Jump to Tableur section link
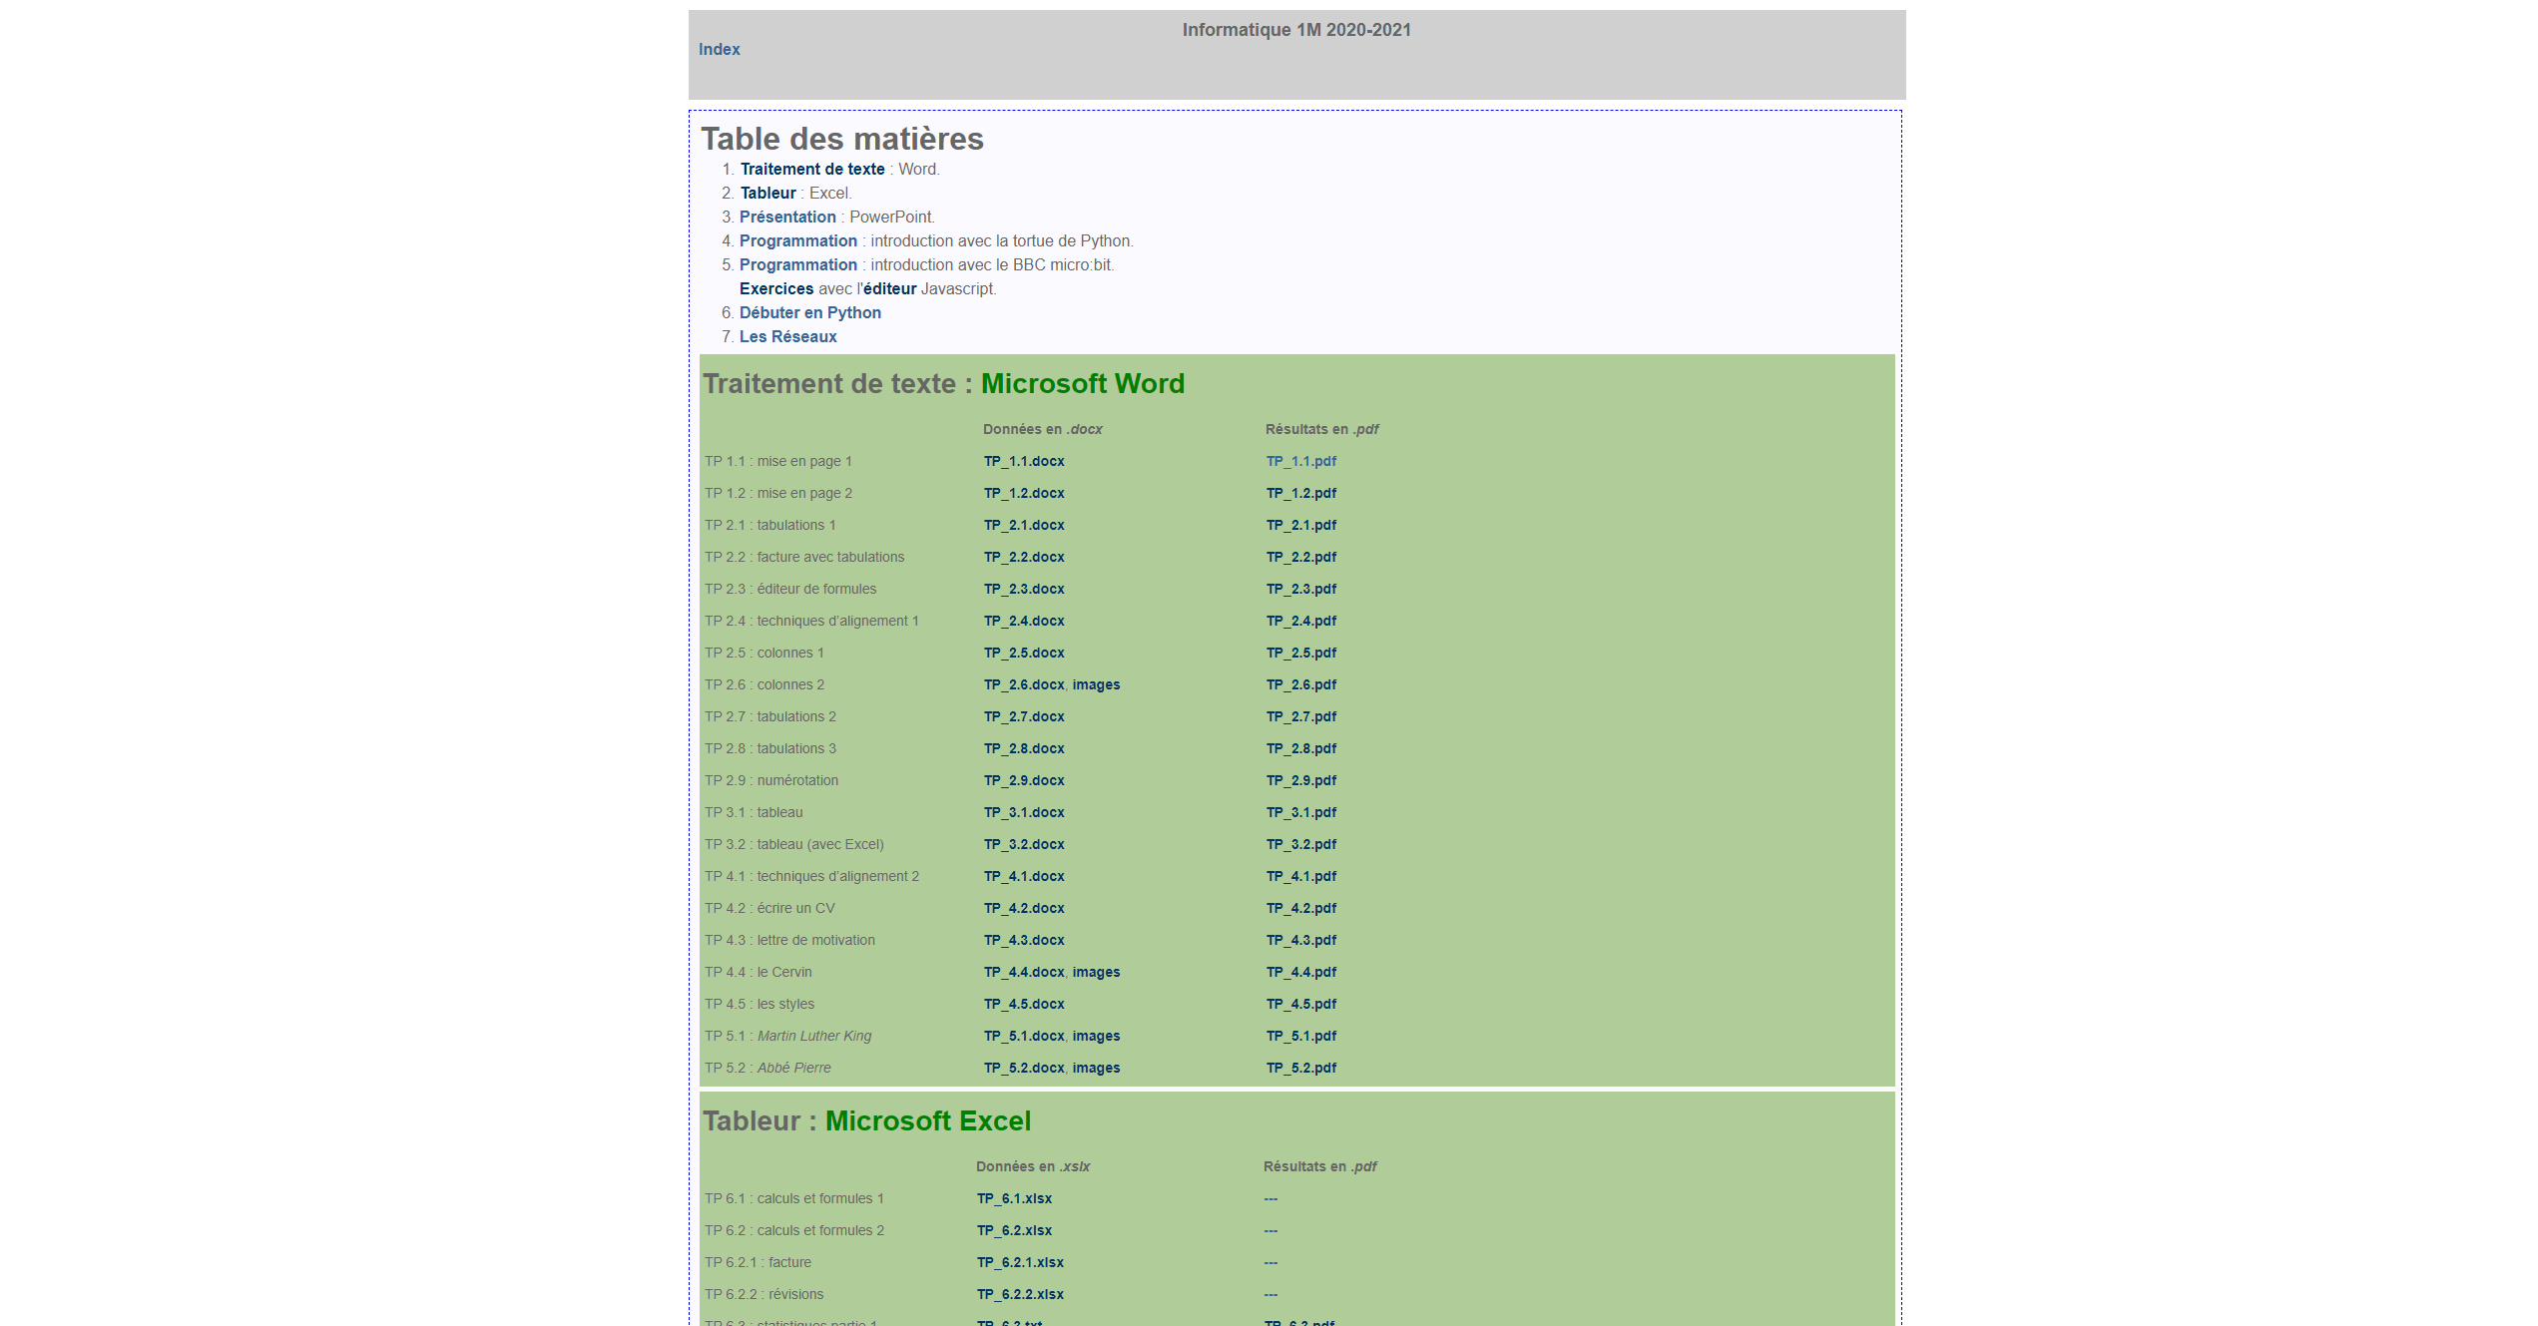 coord(767,194)
